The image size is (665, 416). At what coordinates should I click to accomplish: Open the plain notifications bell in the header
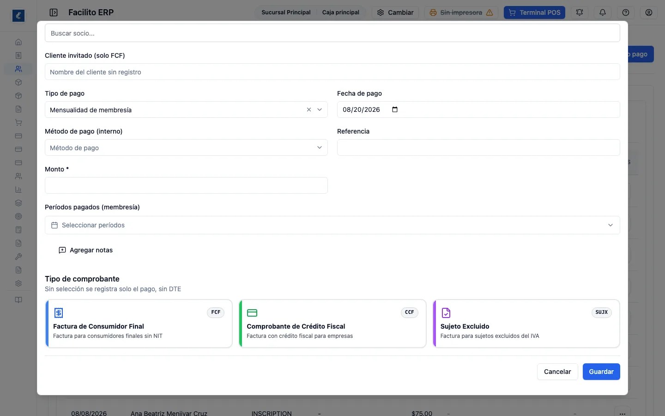603,12
